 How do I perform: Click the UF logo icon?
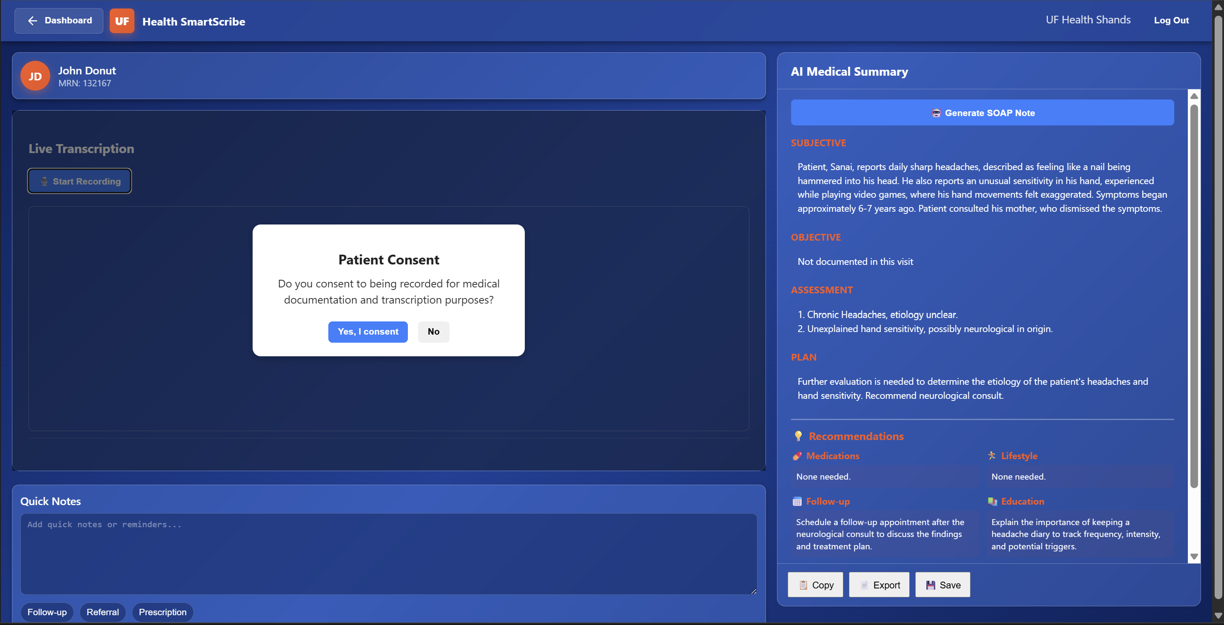tap(122, 21)
